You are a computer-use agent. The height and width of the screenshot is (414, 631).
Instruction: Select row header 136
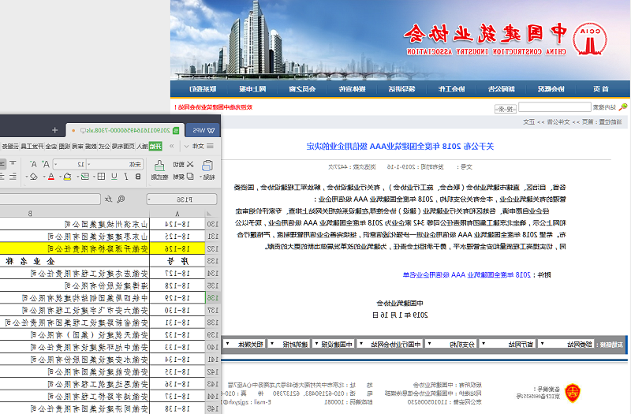(x=212, y=298)
